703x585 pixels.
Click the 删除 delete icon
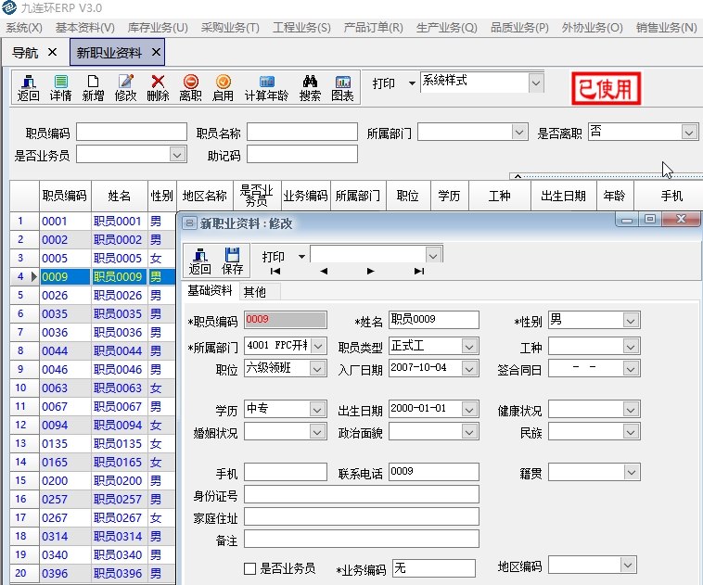[158, 88]
